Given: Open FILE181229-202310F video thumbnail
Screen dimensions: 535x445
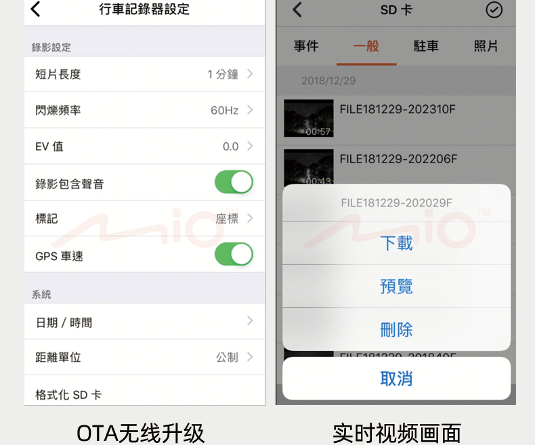Looking at the screenshot, I should 309,118.
